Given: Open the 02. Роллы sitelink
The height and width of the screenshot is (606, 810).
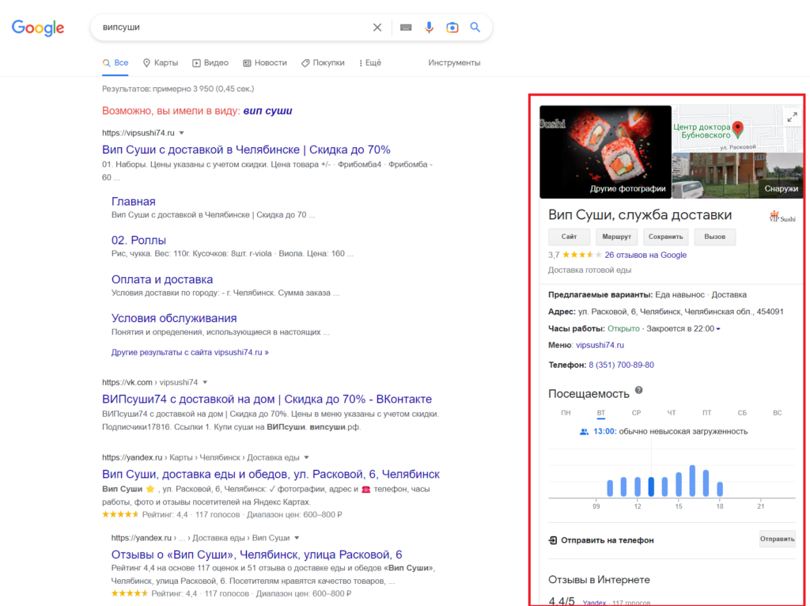Looking at the screenshot, I should coord(138,241).
